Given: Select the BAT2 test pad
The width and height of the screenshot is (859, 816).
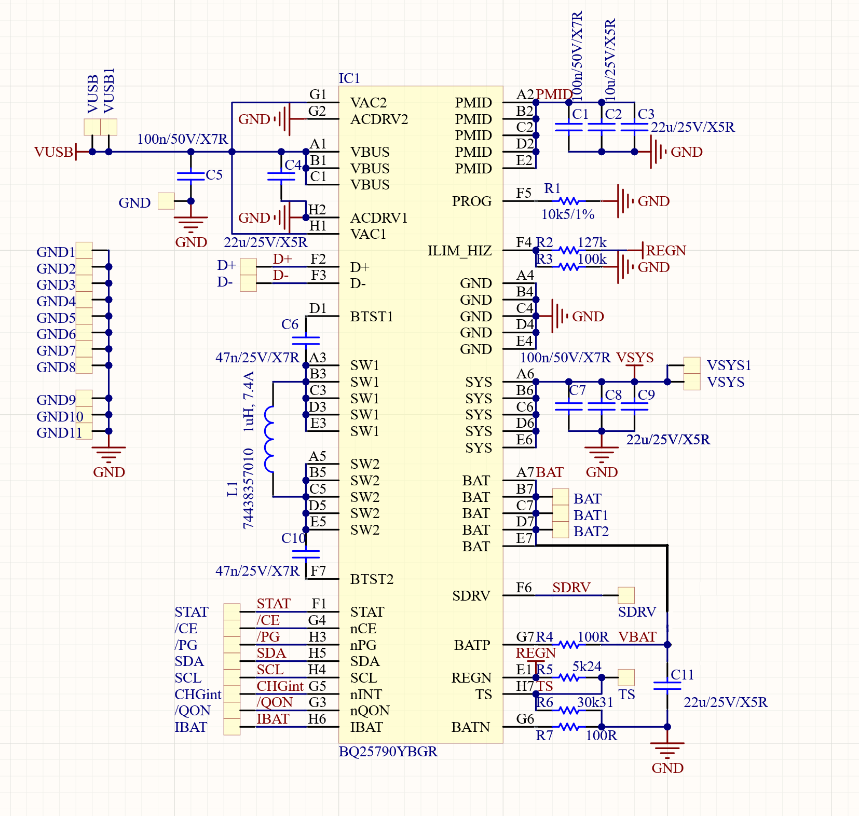Looking at the screenshot, I should [x=560, y=529].
